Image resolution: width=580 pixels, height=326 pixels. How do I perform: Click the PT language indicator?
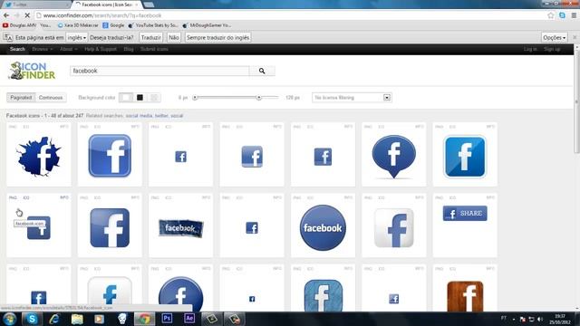pyautogui.click(x=504, y=318)
